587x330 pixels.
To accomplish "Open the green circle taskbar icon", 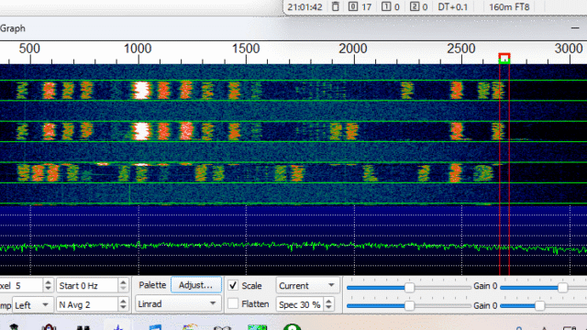I will [x=292, y=327].
